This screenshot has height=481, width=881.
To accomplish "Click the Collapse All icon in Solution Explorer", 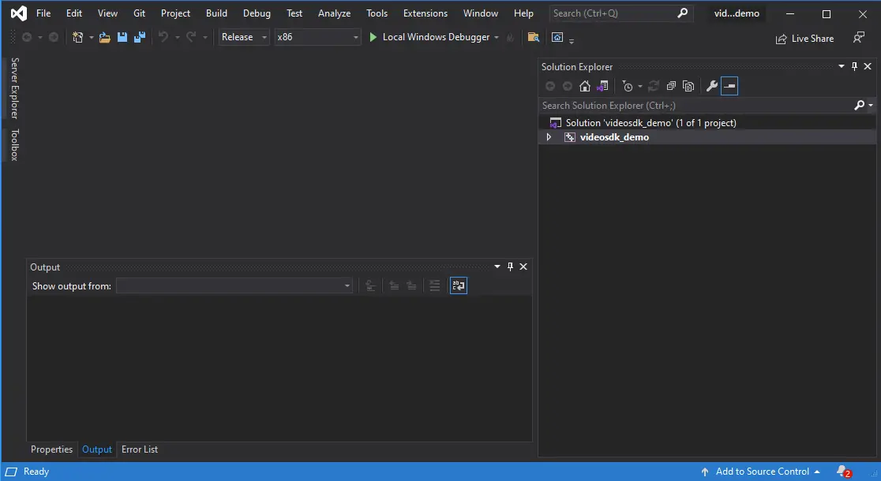I will [672, 86].
